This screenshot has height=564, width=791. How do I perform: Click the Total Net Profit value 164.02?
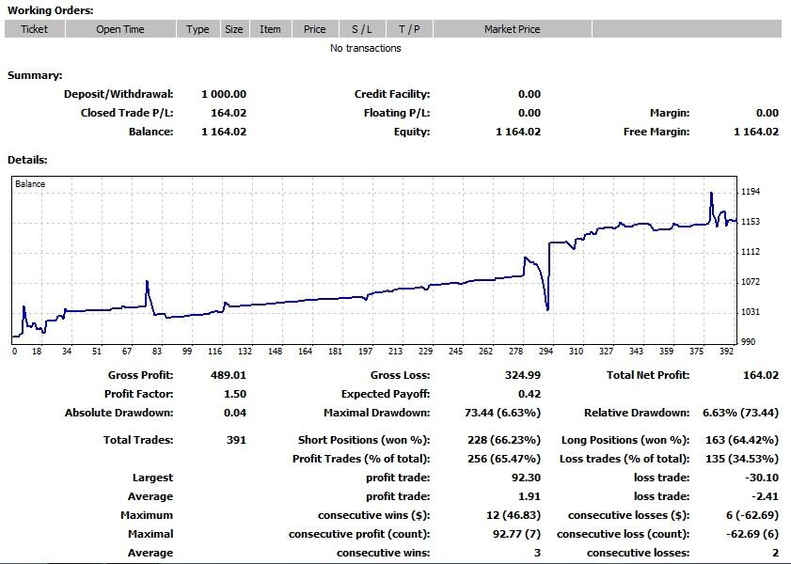tap(761, 375)
